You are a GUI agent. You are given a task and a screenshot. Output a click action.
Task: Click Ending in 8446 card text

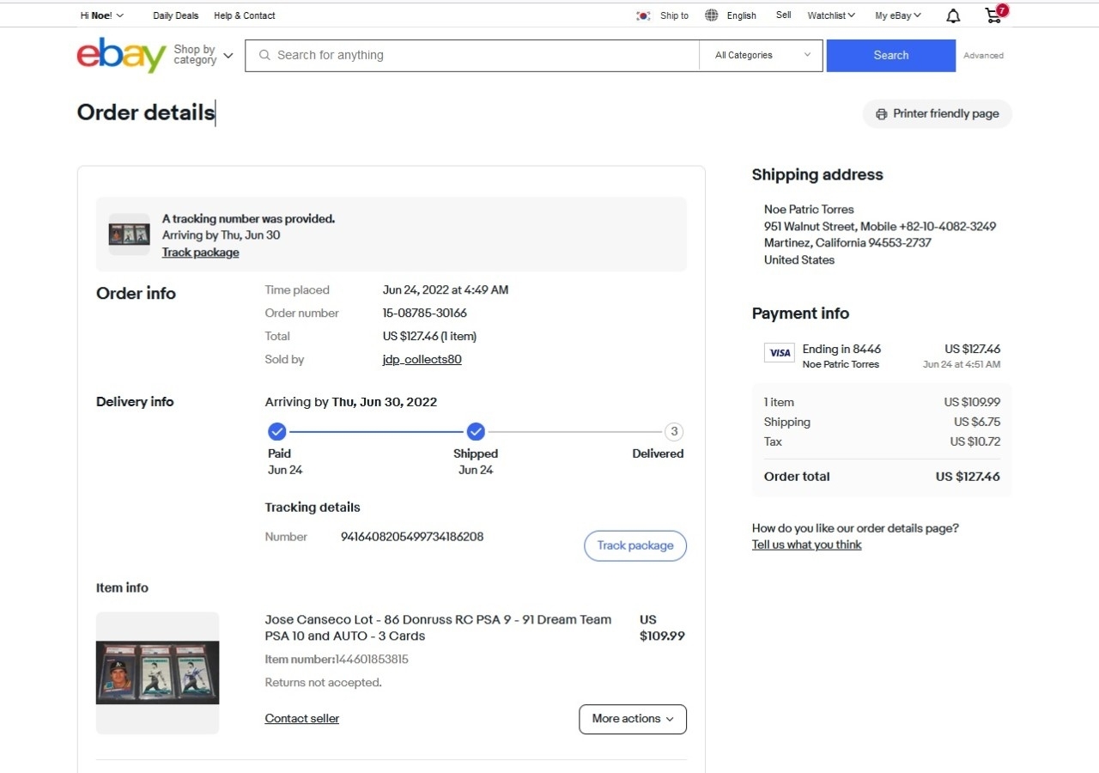[841, 349]
